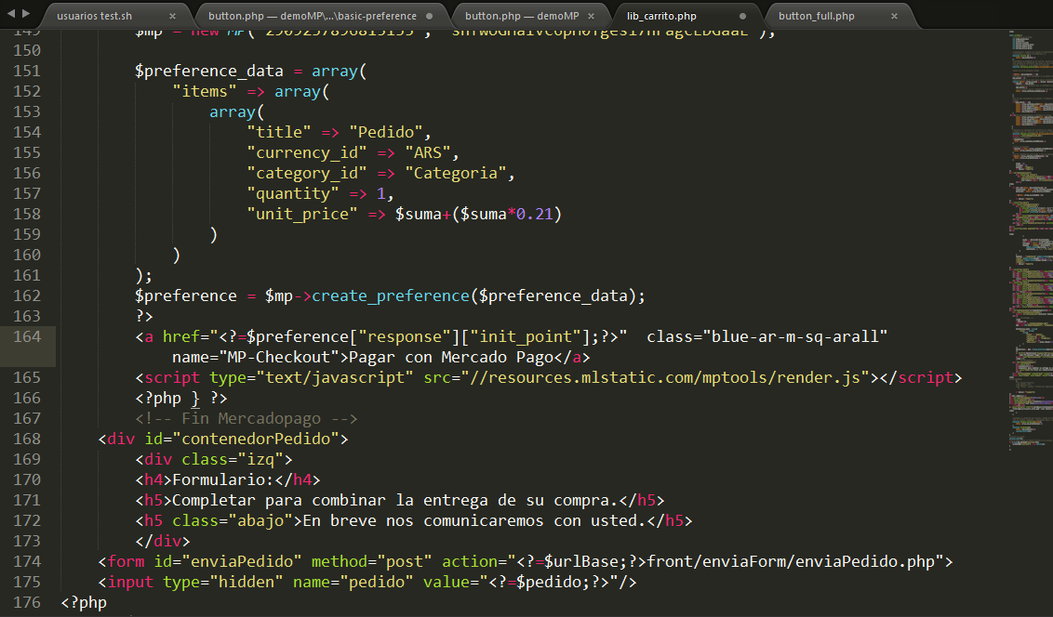Viewport: 1053px width, 617px height.
Task: Click the "hidden" input type value
Action: coord(246,582)
